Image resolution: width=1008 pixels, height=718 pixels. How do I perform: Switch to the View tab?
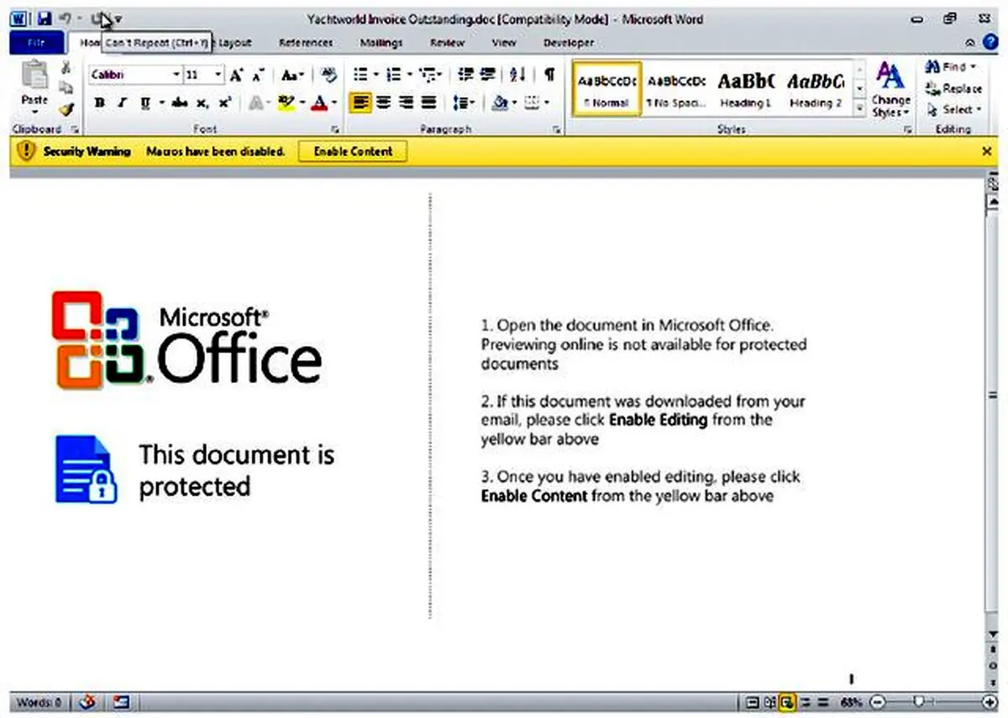[504, 43]
